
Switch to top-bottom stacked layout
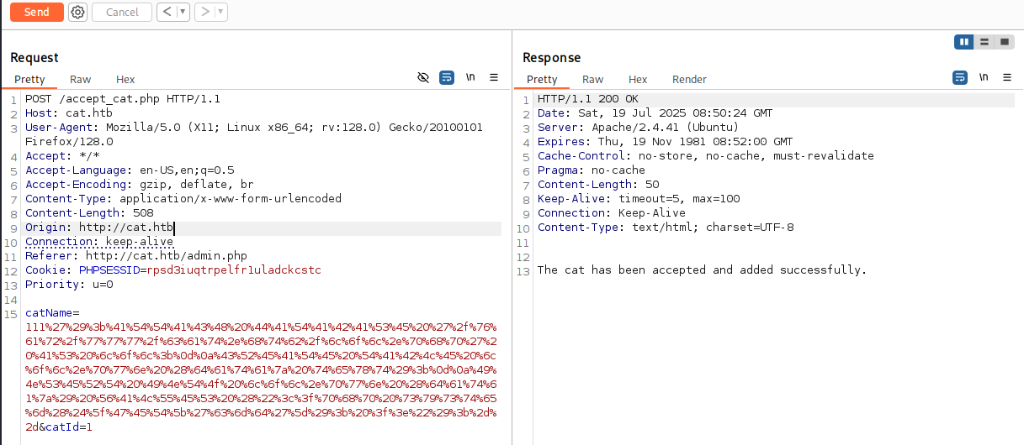pyautogui.click(x=984, y=41)
